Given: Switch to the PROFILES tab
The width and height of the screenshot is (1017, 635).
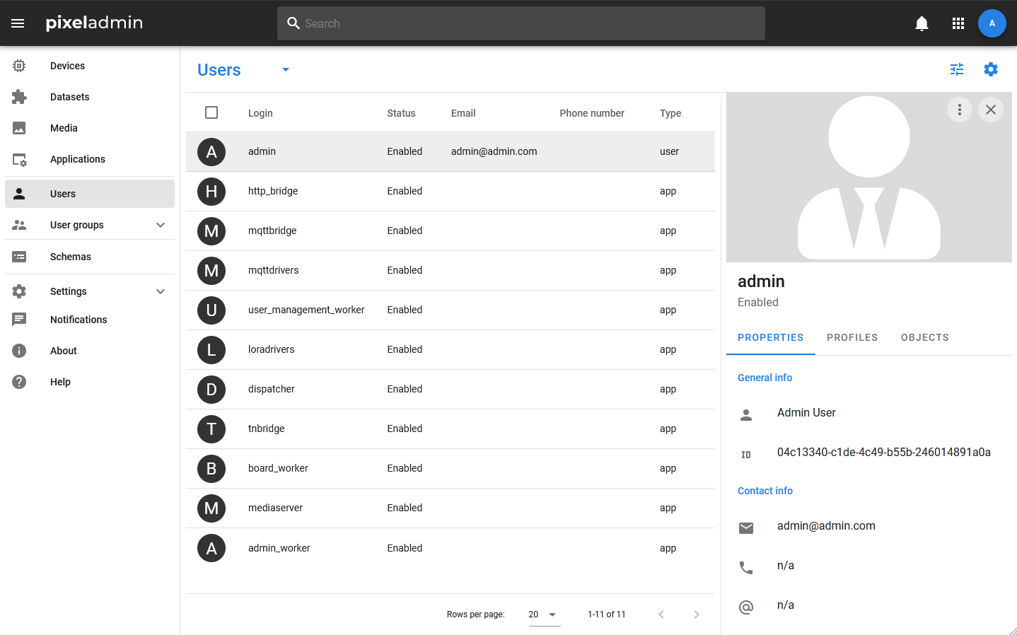Looking at the screenshot, I should (x=852, y=337).
